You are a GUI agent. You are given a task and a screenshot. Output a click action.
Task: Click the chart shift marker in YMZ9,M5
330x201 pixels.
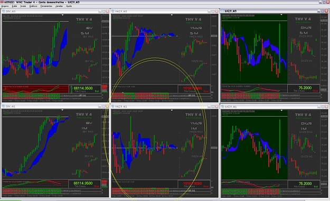click(x=172, y=15)
